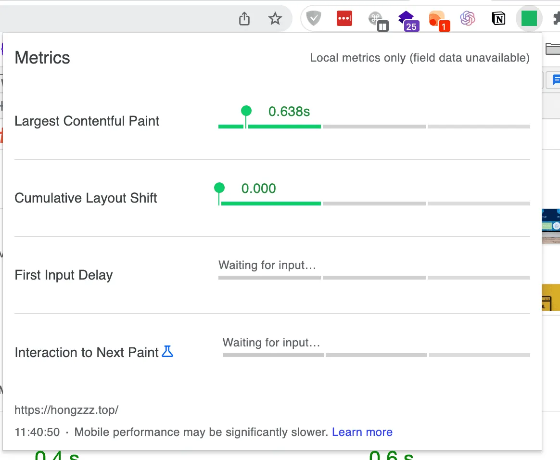Open the puzzle piece Extensions menu
560x460 pixels.
(x=556, y=19)
